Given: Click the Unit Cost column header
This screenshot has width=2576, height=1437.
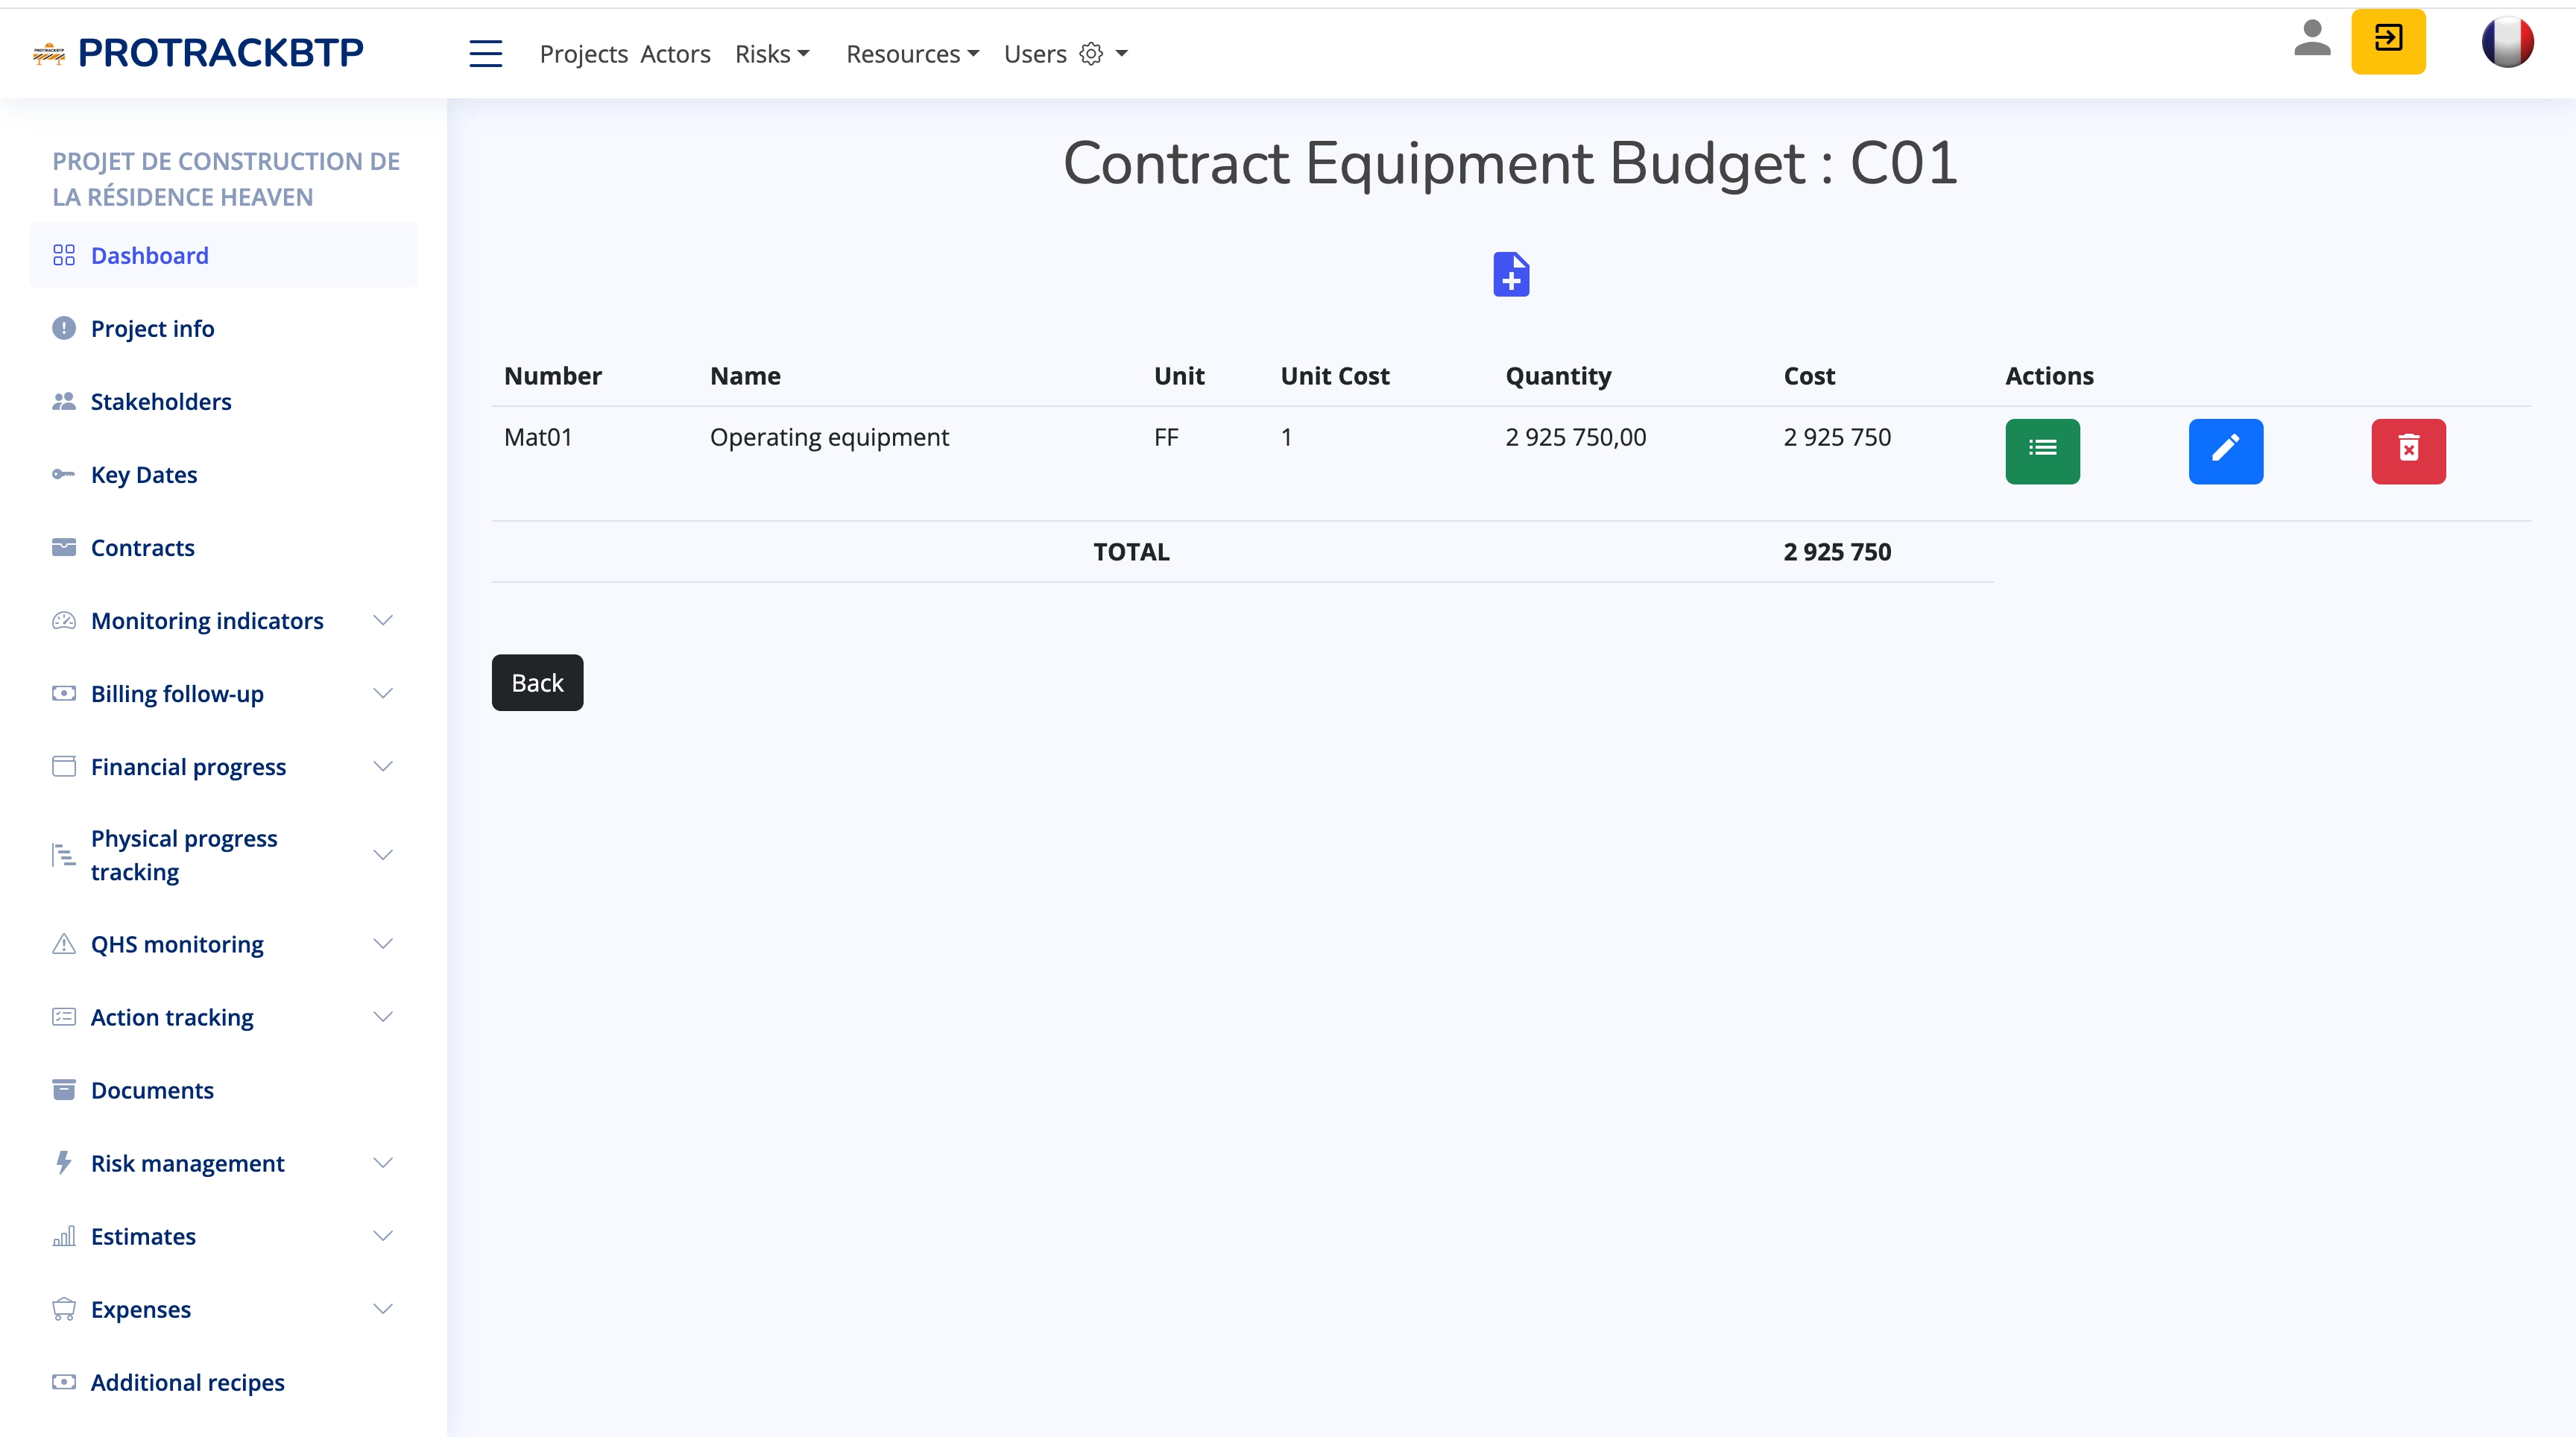Looking at the screenshot, I should pos(1335,376).
